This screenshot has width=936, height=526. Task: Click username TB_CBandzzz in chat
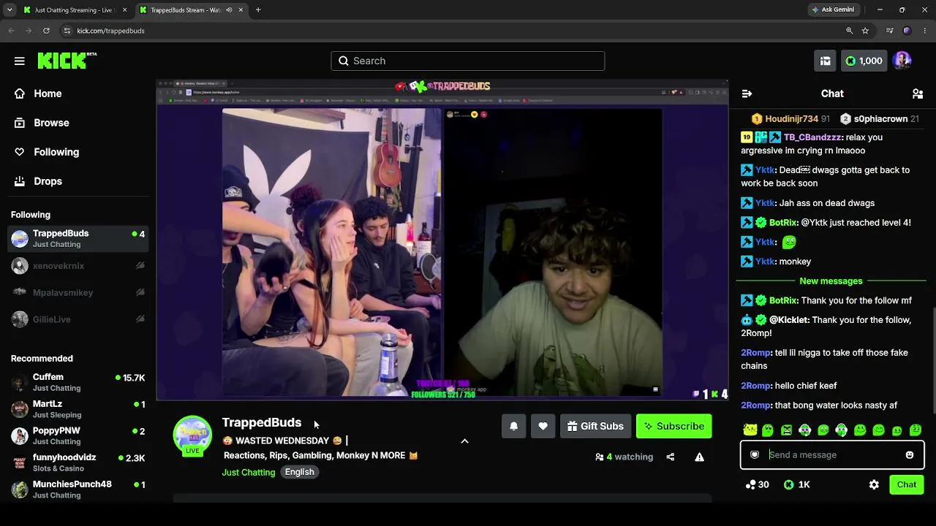(812, 137)
